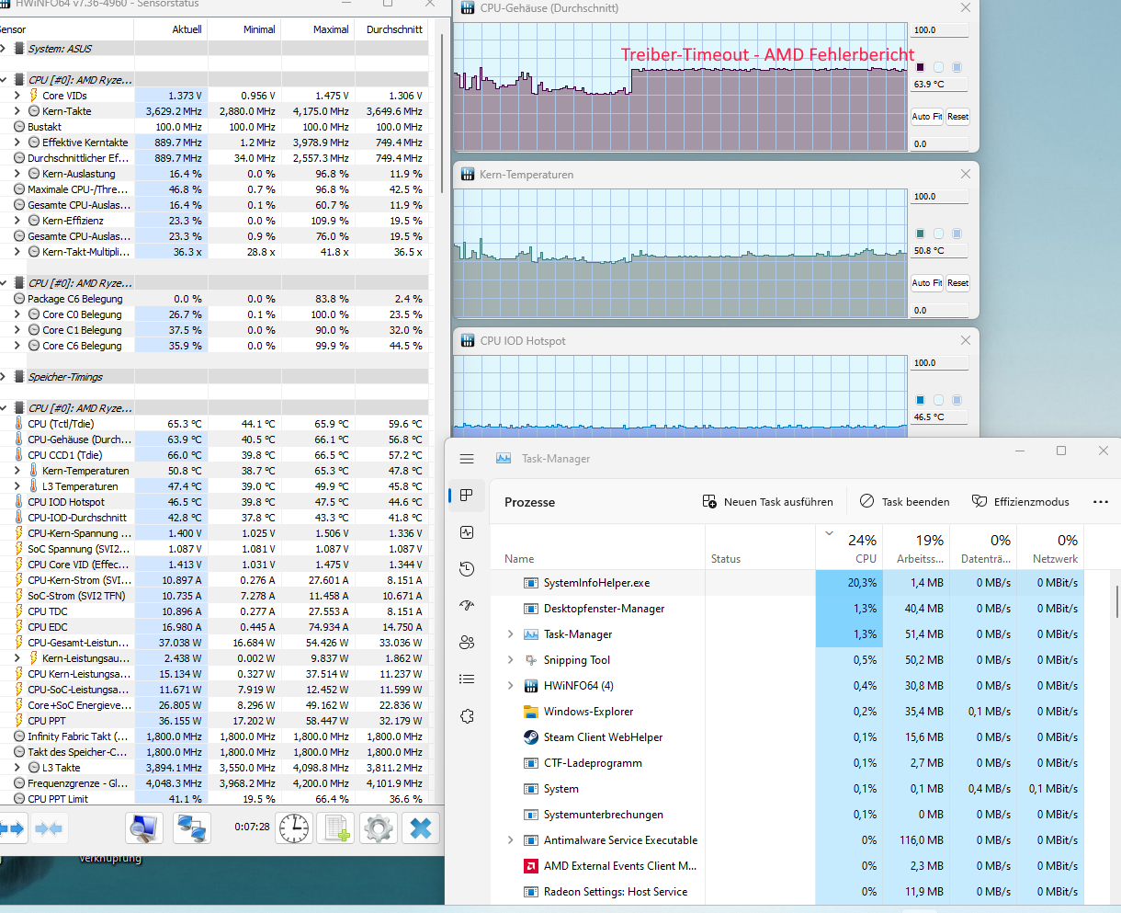
Task: Click Neuen Task ausführen button
Action: (768, 502)
